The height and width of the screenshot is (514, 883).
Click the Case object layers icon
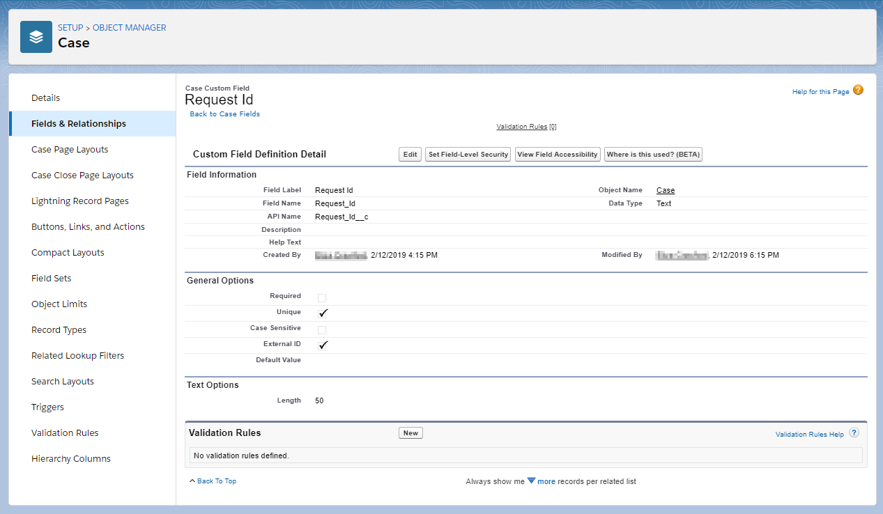tap(36, 36)
